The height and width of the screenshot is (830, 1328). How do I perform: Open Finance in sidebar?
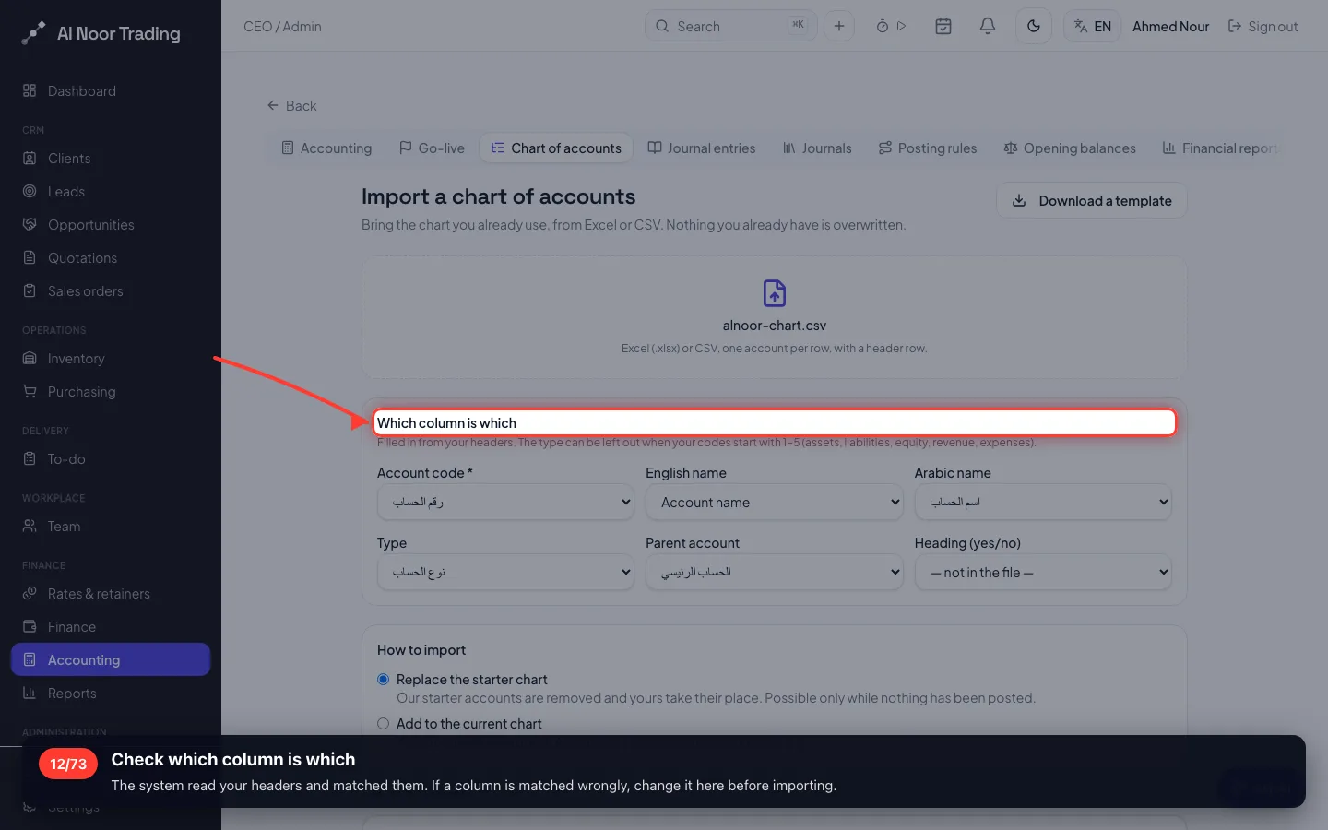tap(111, 626)
